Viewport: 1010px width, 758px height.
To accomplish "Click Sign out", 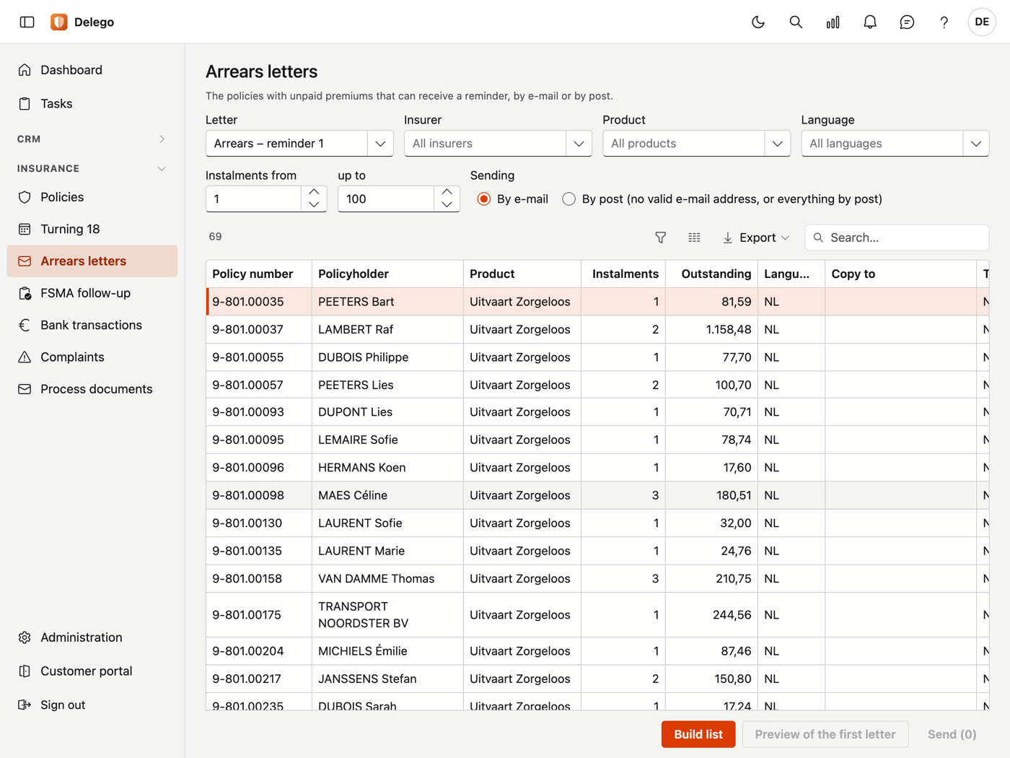I will pos(92,705).
